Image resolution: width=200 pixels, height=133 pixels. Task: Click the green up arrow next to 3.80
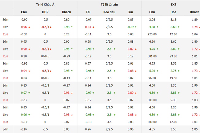(x=179, y=49)
